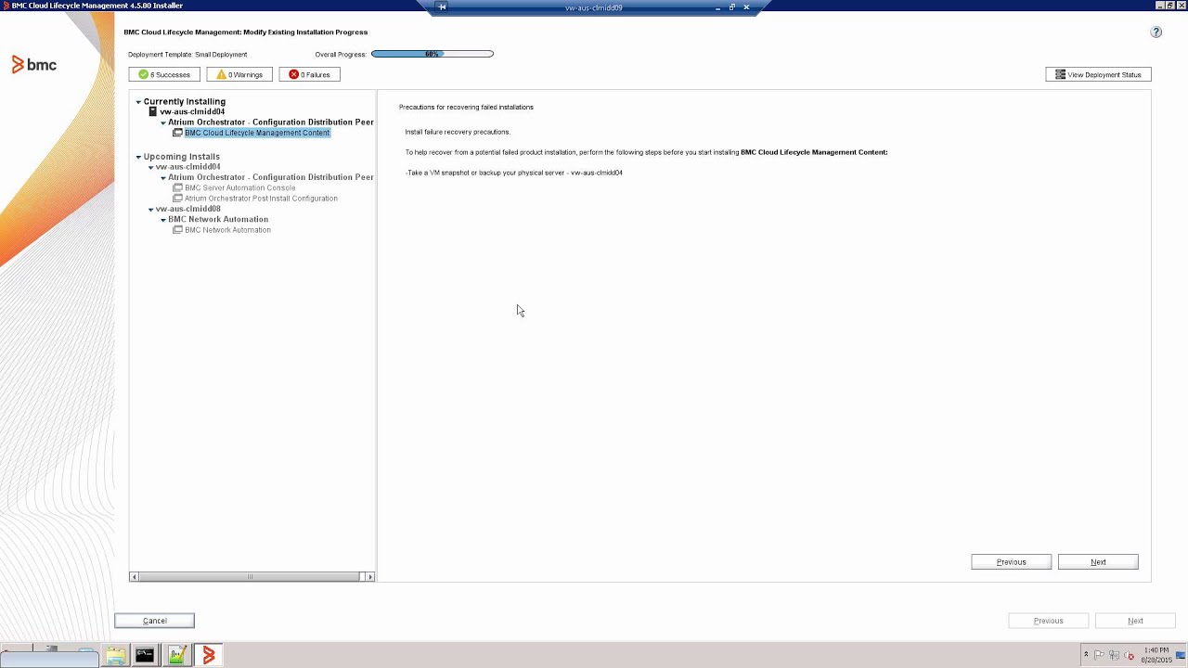Open the Command Prompt taskbar icon
This screenshot has height=668, width=1188.
click(x=145, y=655)
